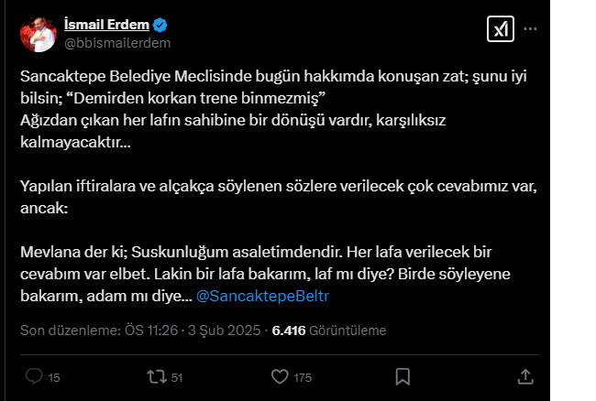Click the reply count 15
596x401 pixels.
(x=54, y=377)
